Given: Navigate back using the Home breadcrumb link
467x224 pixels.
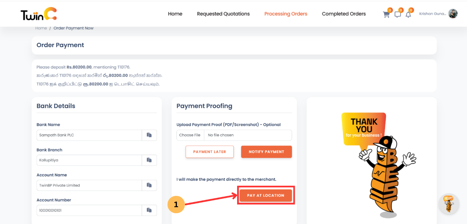Looking at the screenshot, I should tap(41, 28).
